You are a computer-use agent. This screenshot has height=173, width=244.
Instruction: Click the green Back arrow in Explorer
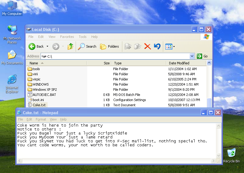coord(32,46)
